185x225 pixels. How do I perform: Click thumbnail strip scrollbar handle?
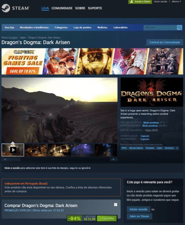tap(14, 159)
